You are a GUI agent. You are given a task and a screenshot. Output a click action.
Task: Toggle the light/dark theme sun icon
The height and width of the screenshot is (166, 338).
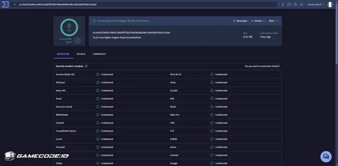(301, 5)
